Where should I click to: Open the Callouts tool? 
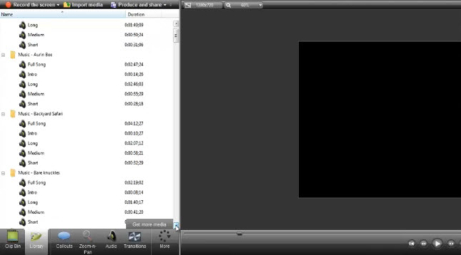click(64, 241)
